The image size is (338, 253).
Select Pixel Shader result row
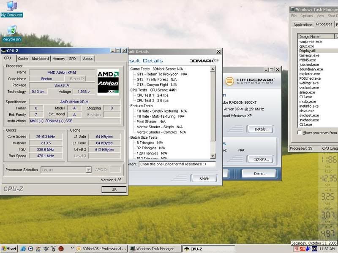(151, 121)
